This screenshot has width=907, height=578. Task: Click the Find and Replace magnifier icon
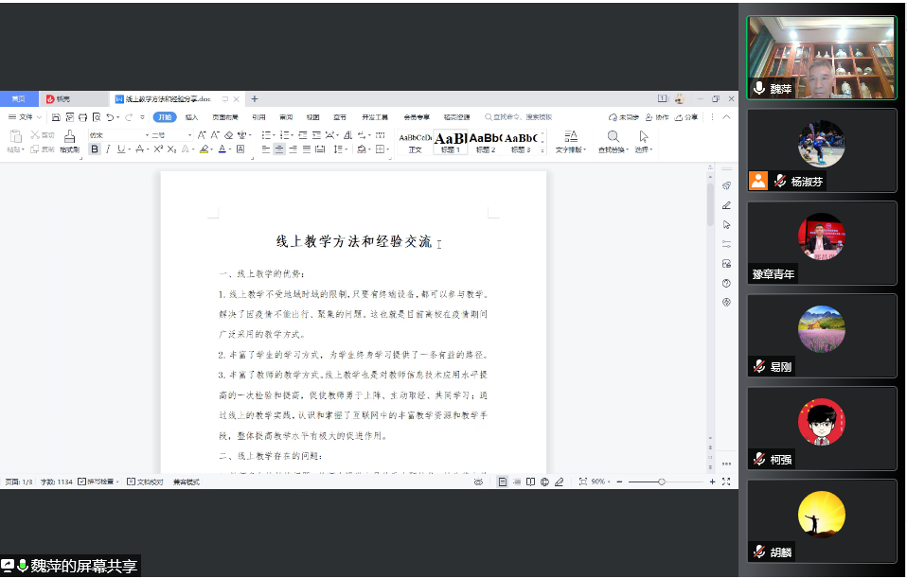[613, 137]
